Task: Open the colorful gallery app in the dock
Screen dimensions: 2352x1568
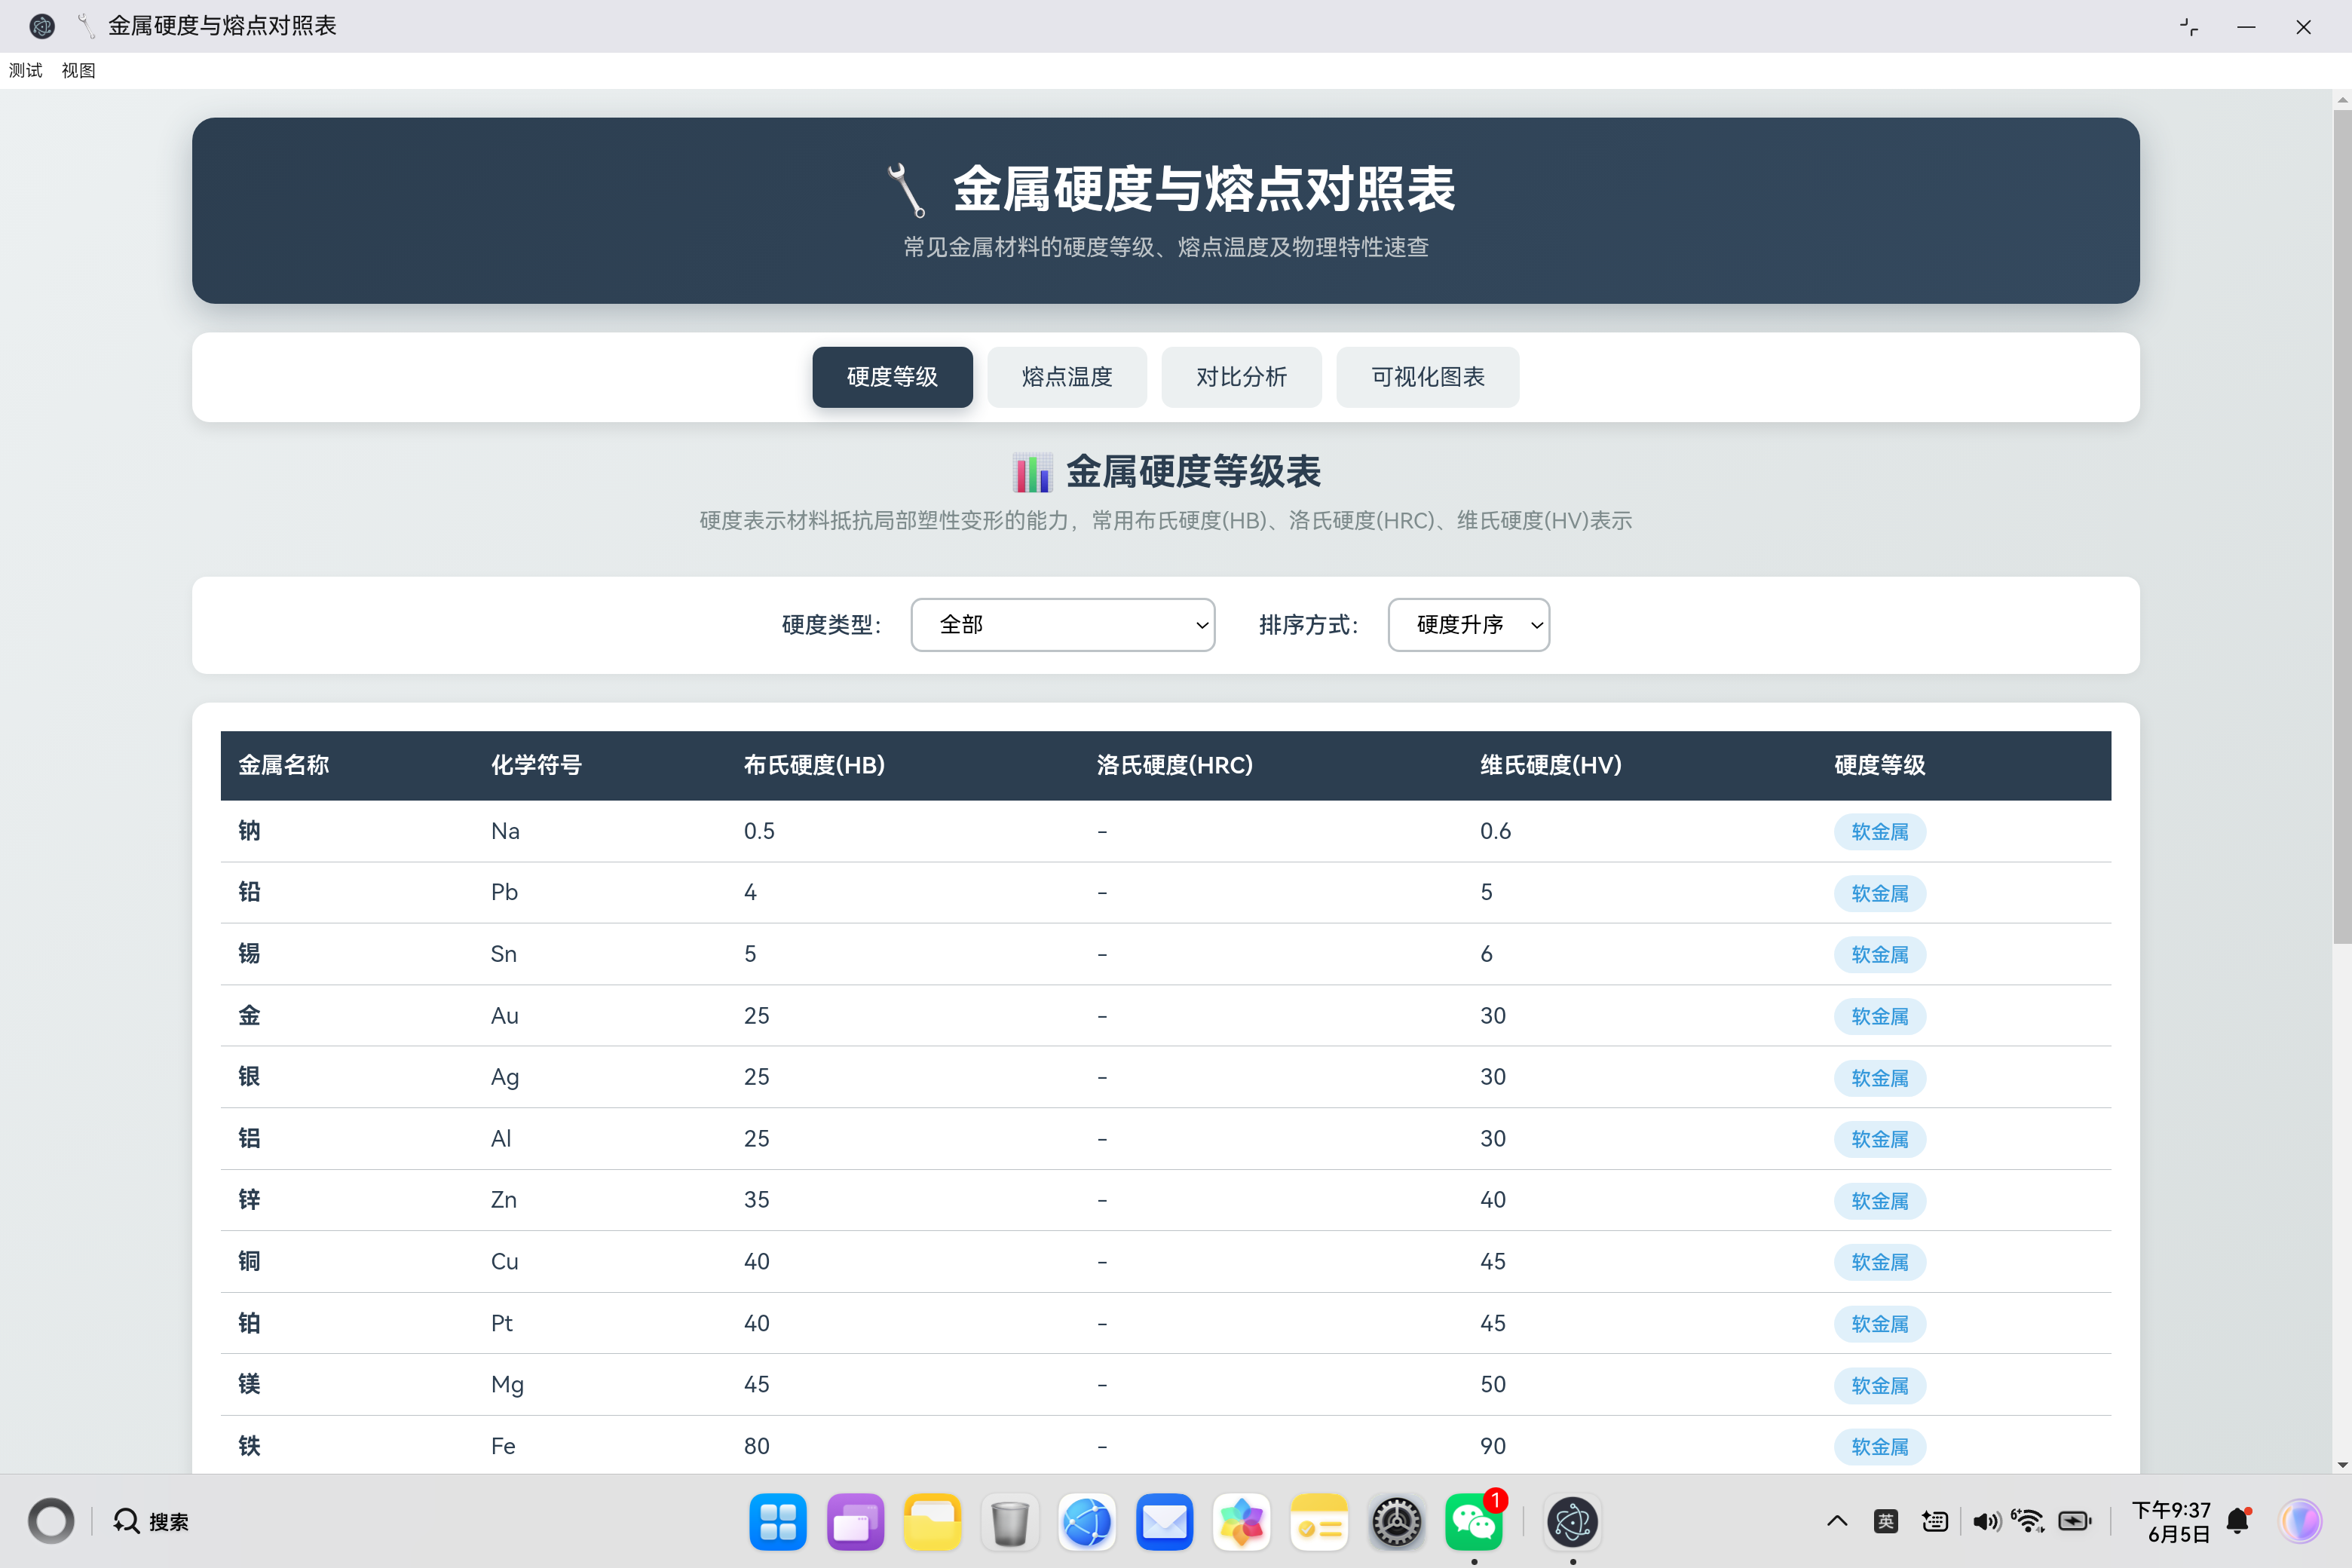Action: [1242, 1522]
